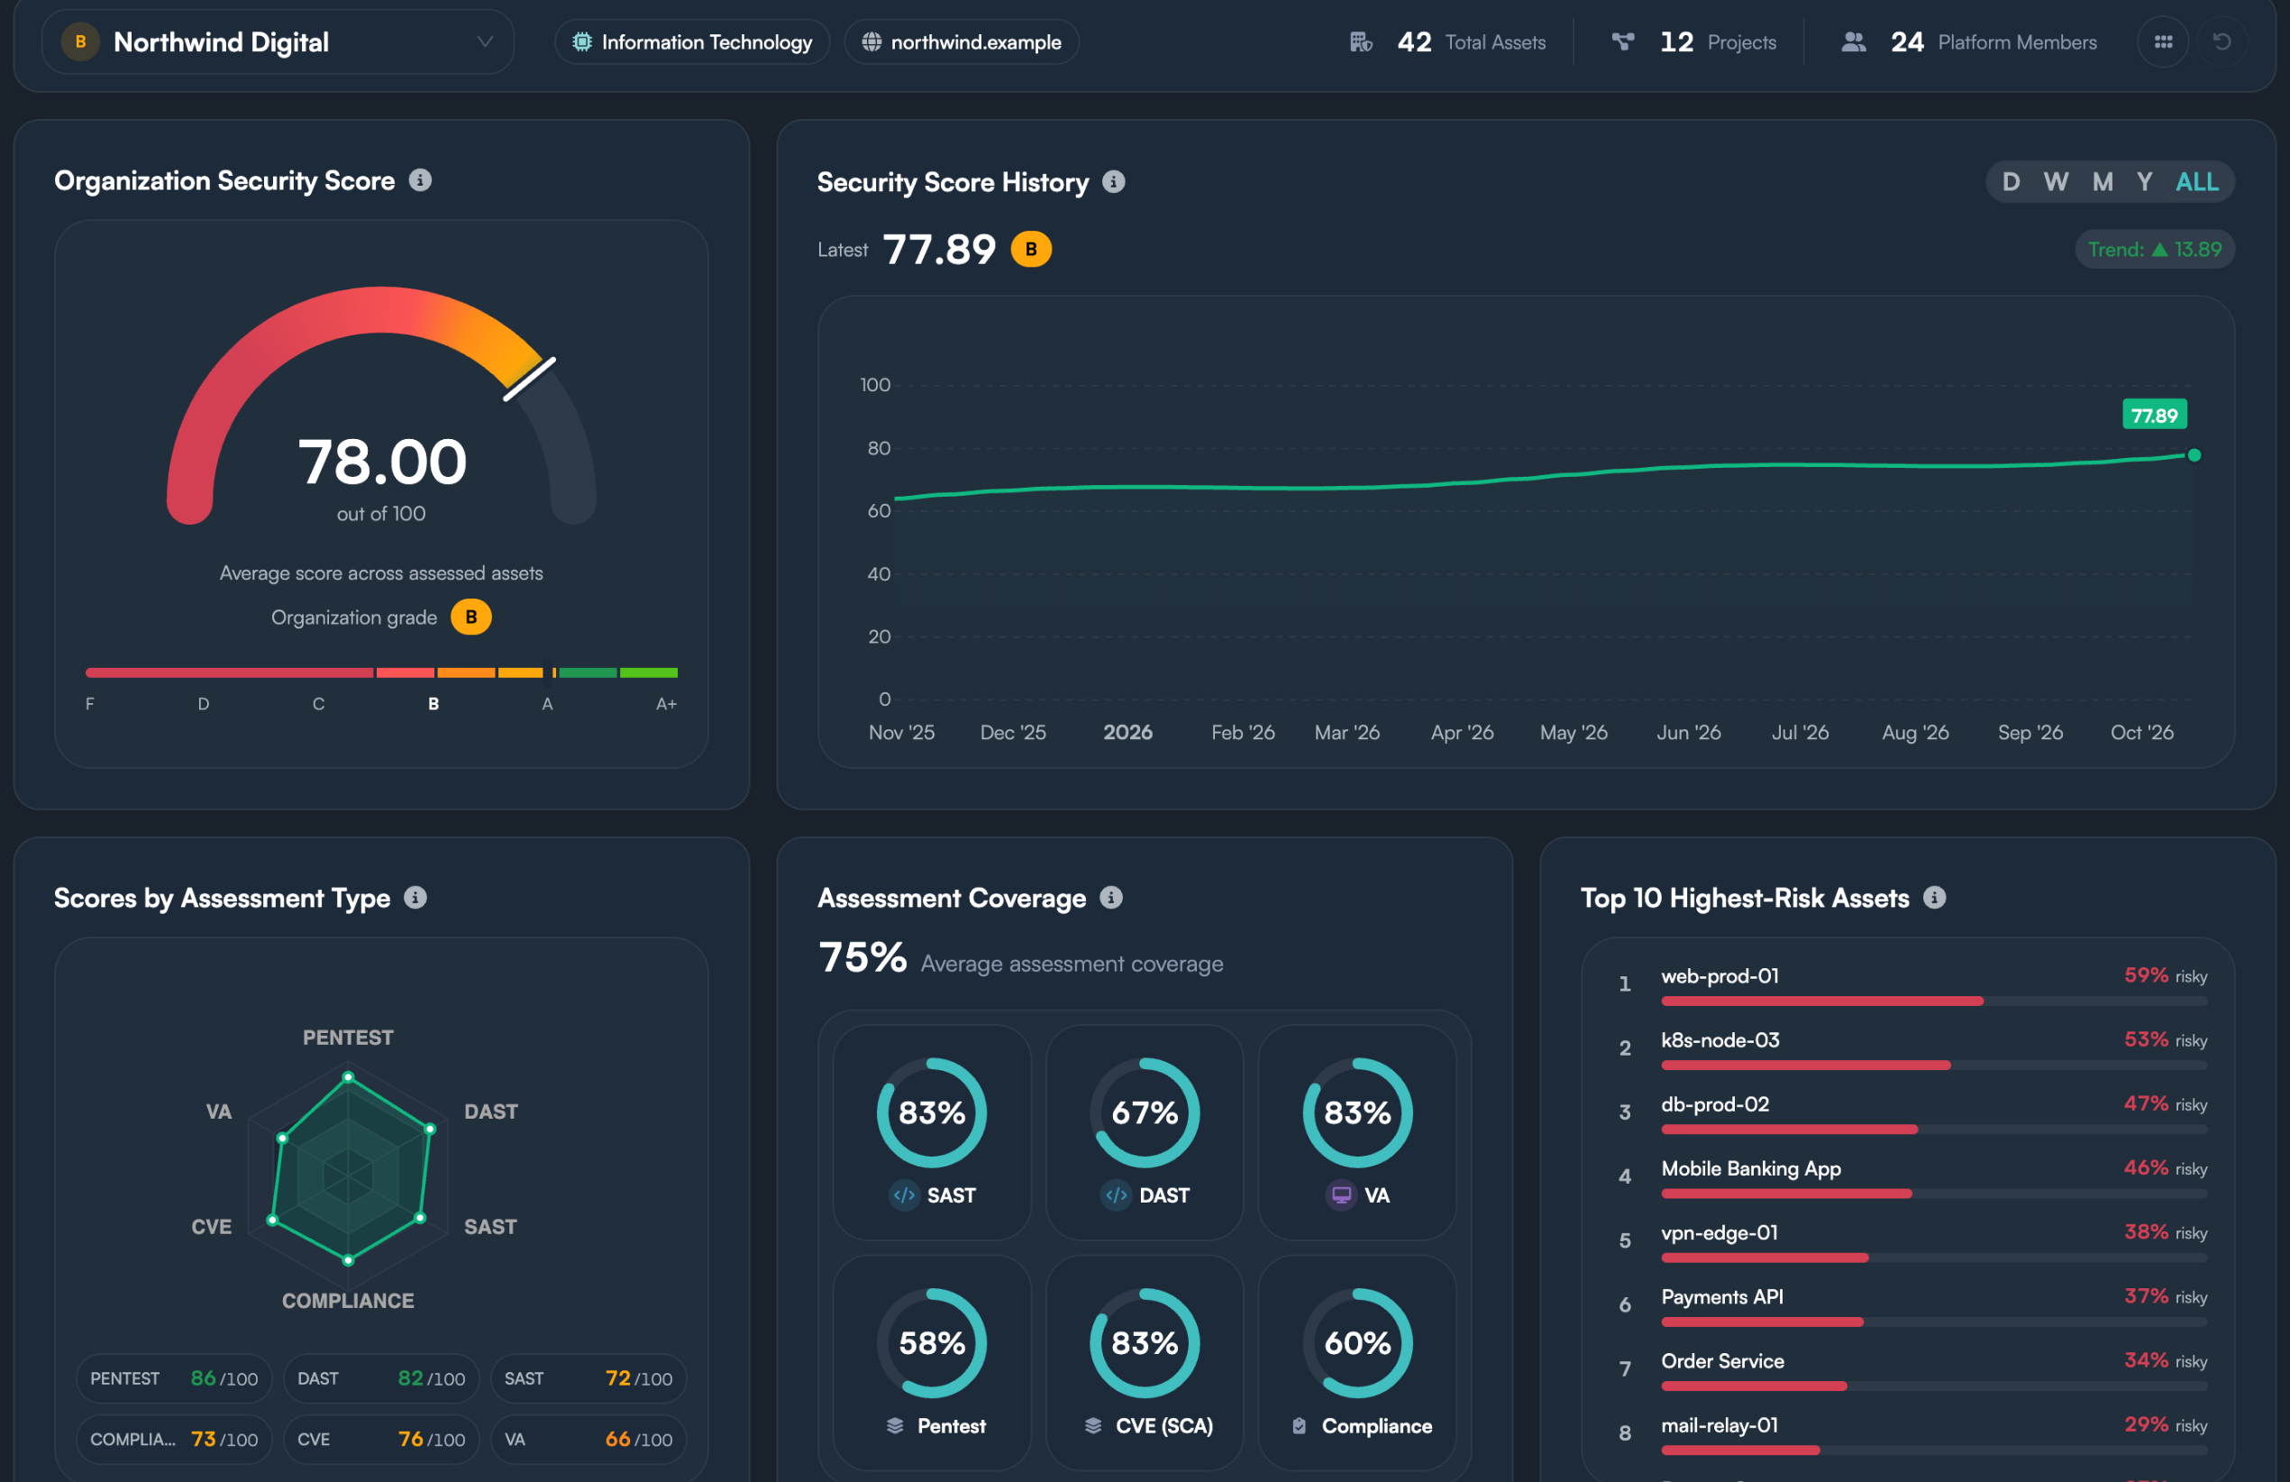Click the VA 66/100 score chip
2290x1482 pixels.
tap(588, 1439)
